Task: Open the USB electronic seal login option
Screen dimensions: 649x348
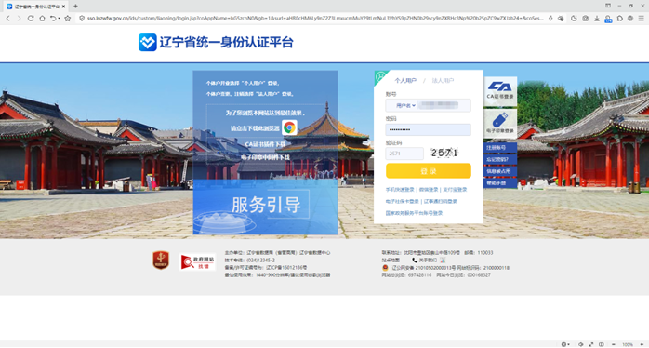Action: tap(500, 124)
